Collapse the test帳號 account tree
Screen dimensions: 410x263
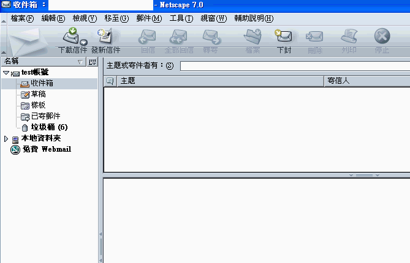click(x=6, y=73)
